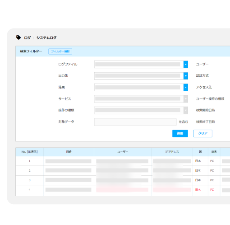The width and height of the screenshot is (230, 225).
Task: Click the 適用 apply button
Action: point(180,133)
